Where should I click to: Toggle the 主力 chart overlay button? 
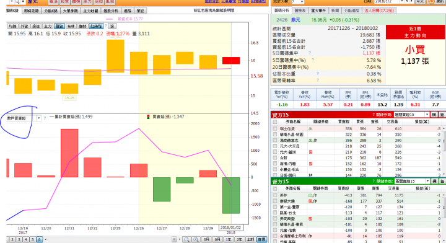48,26
